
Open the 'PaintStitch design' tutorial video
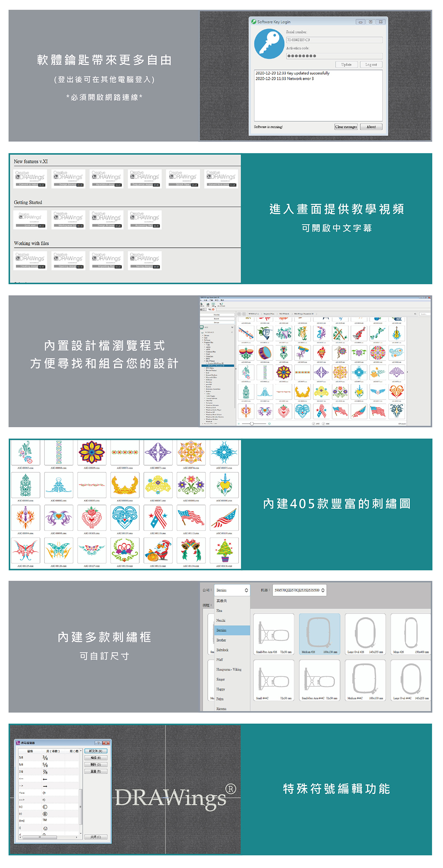[x=107, y=178]
